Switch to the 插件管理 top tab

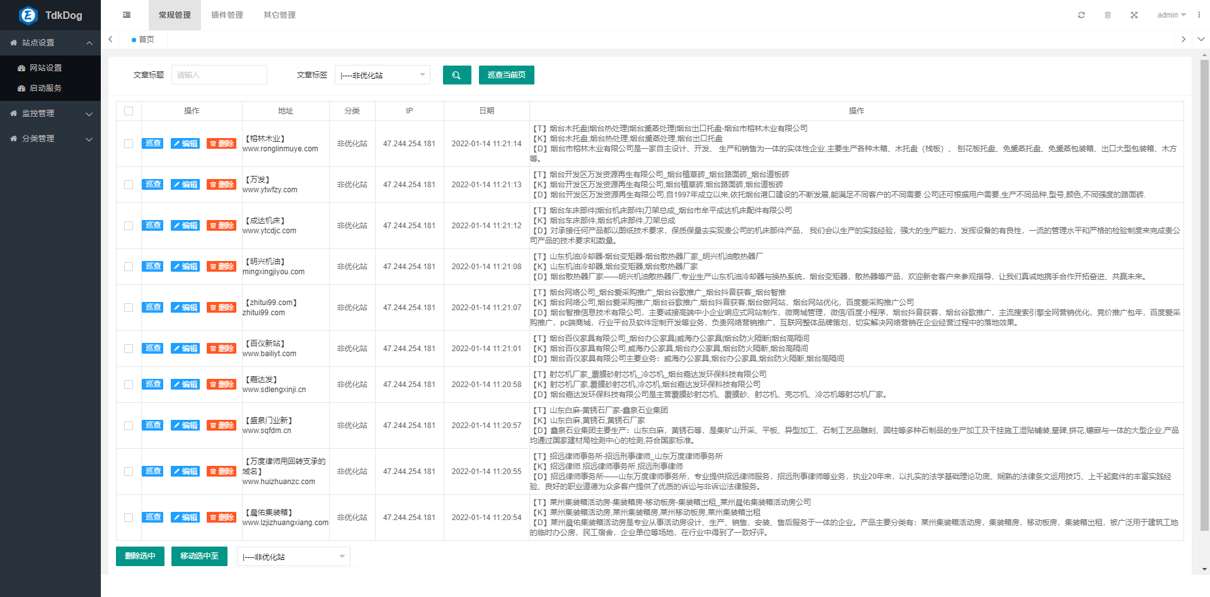click(227, 15)
